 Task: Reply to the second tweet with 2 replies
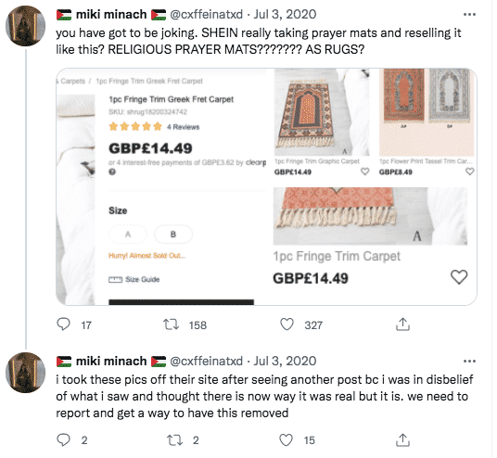pyautogui.click(x=63, y=440)
